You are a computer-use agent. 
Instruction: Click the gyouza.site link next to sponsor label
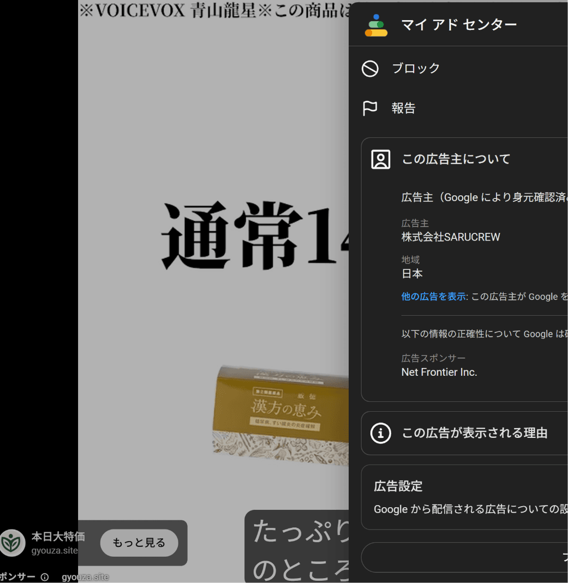[x=85, y=577]
